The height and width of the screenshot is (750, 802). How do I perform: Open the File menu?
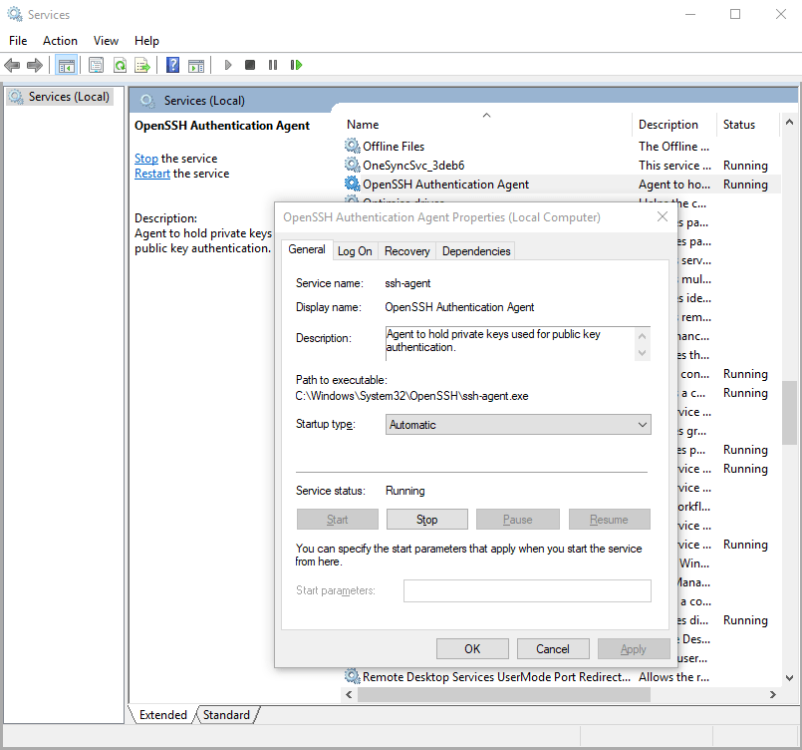[18, 41]
